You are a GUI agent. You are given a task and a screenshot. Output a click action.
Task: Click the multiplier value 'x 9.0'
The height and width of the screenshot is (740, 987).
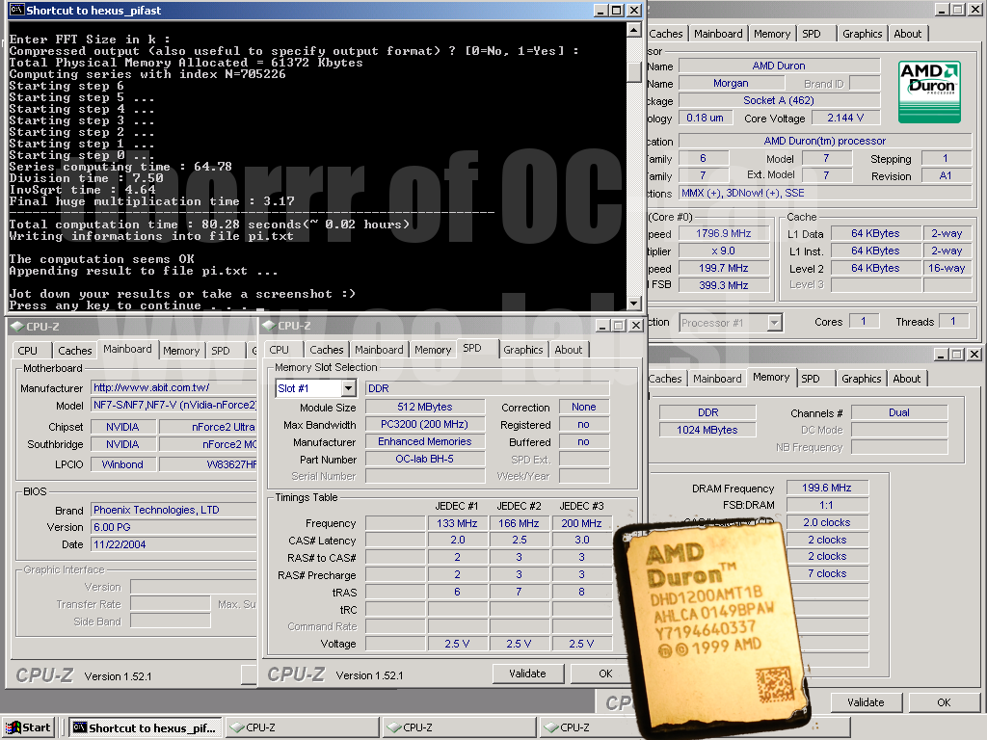724,251
